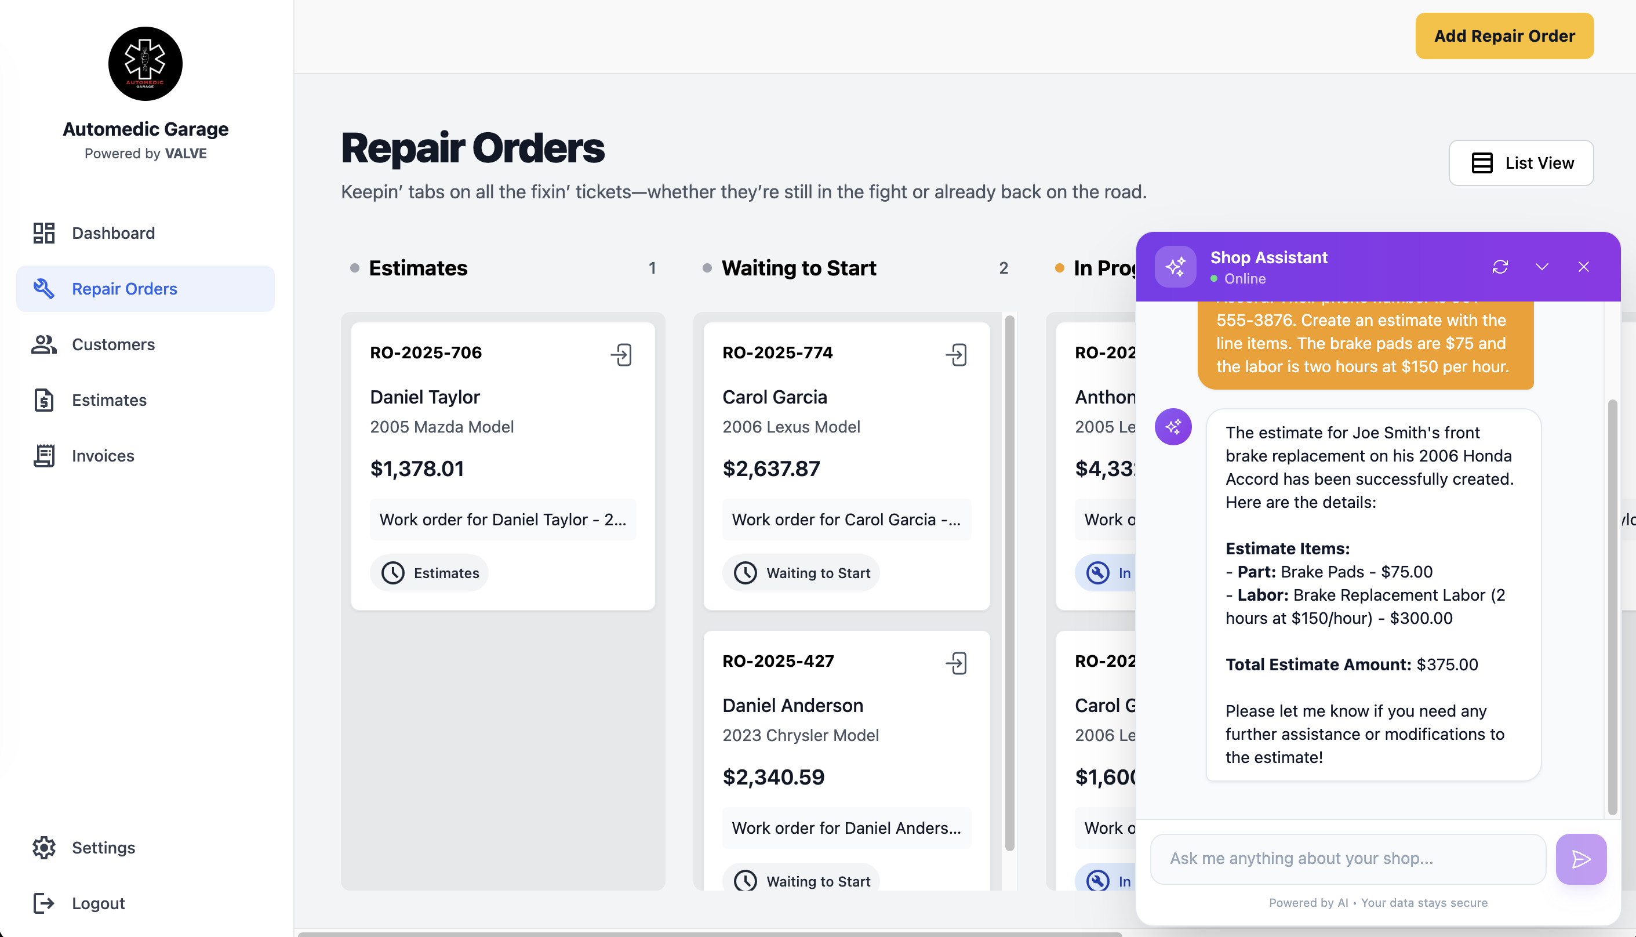
Task: Click the Automedic Garage logo
Action: tap(146, 64)
